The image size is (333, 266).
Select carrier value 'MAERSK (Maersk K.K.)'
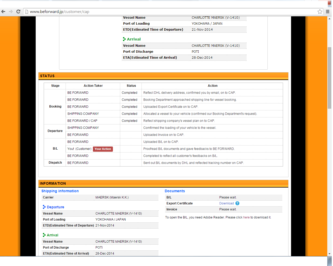coord(112,197)
